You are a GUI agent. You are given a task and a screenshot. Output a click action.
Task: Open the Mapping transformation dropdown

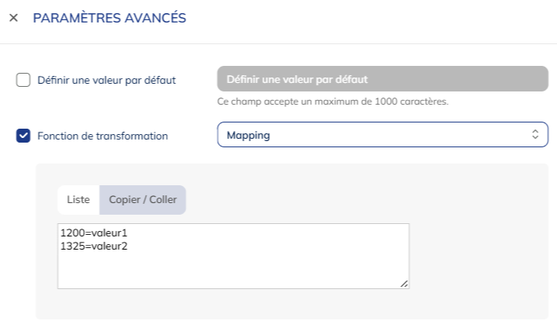(x=382, y=135)
